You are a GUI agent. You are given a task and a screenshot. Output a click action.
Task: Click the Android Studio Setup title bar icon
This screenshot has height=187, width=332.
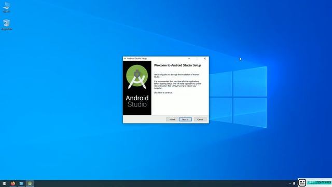[125, 59]
